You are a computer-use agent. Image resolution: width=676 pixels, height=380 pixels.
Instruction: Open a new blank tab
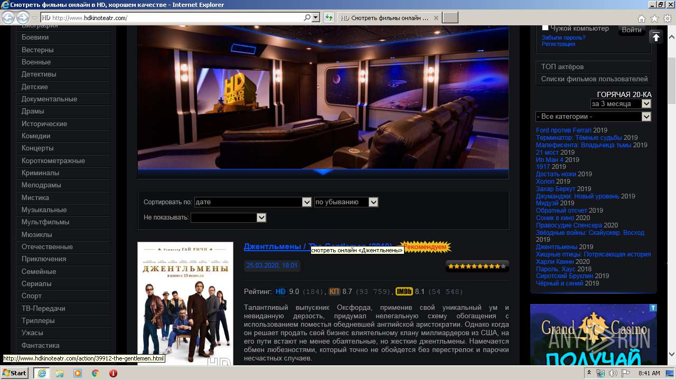click(450, 17)
